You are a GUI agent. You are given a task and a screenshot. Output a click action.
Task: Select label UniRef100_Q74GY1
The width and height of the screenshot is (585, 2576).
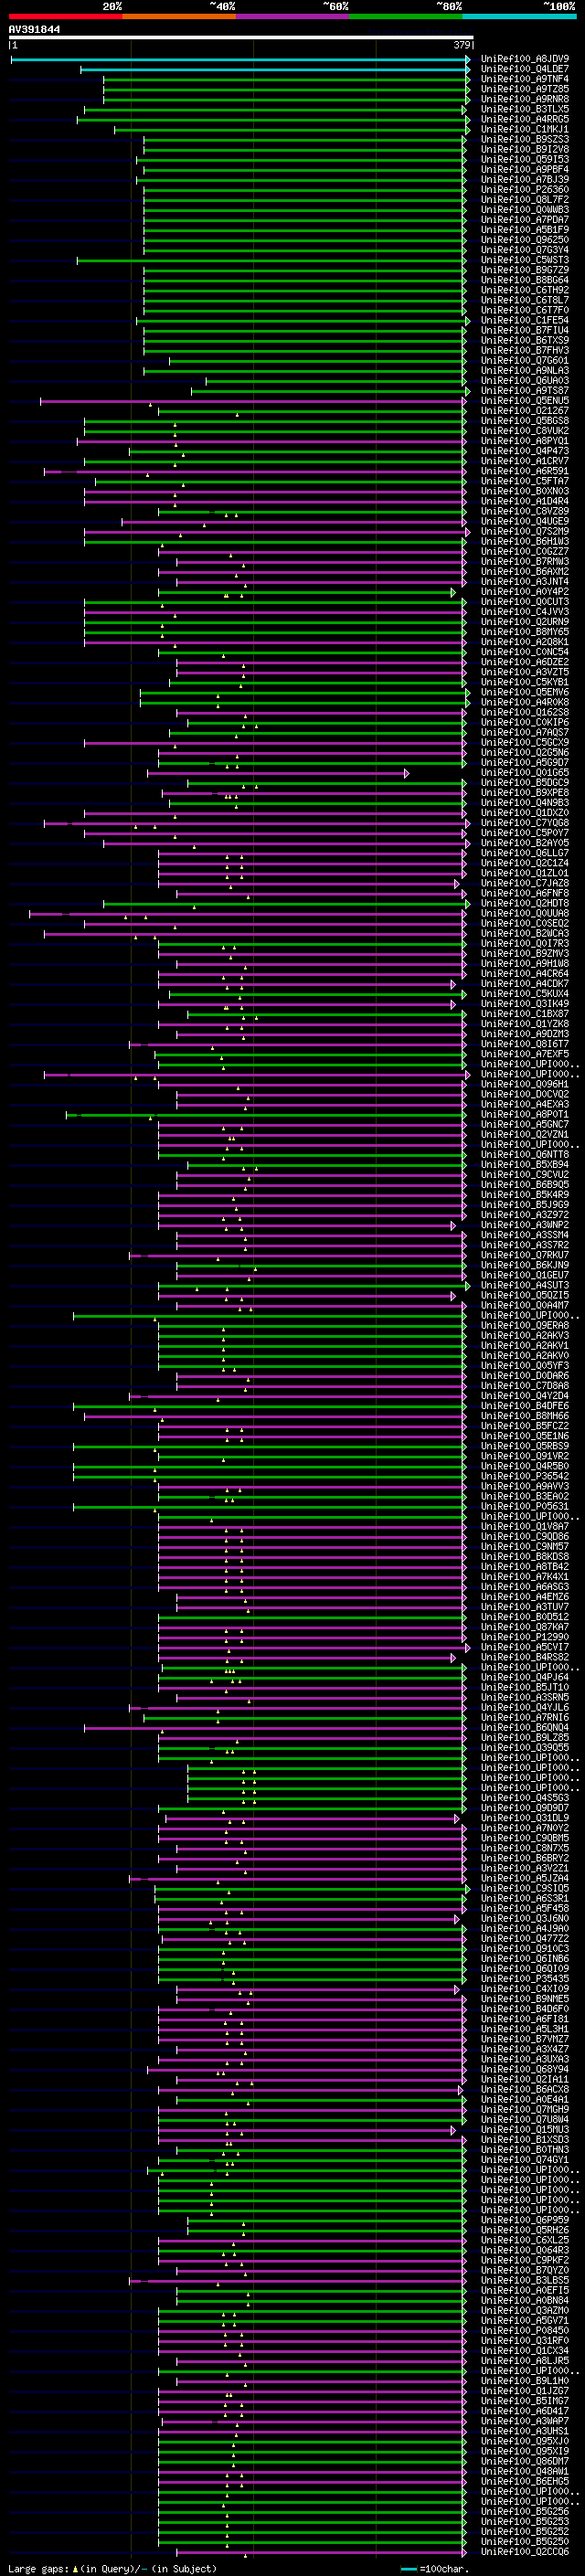(525, 2160)
